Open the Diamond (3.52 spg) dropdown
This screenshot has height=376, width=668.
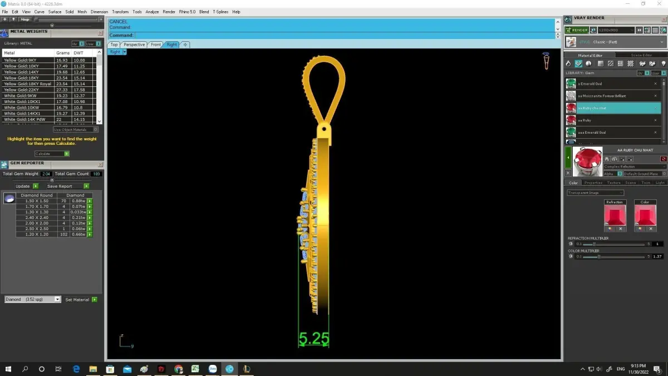click(32, 300)
